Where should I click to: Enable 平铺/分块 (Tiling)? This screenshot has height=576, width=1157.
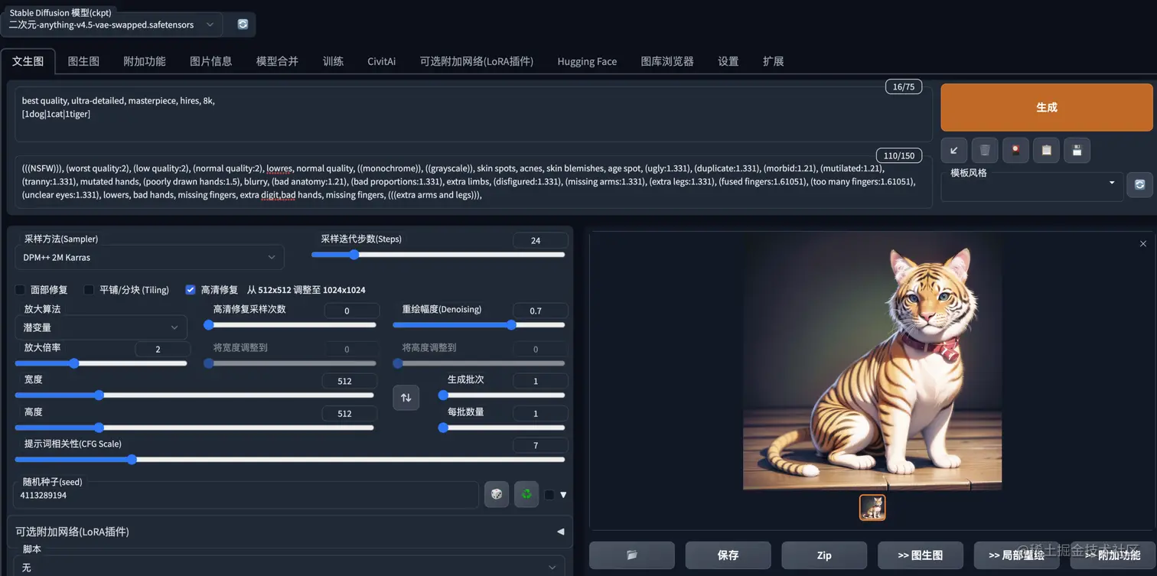coord(87,289)
